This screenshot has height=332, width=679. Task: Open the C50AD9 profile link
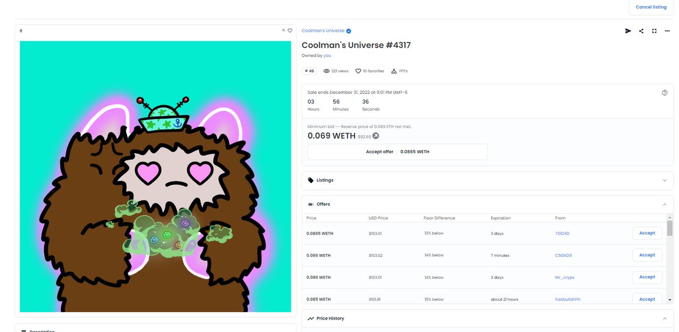564,255
